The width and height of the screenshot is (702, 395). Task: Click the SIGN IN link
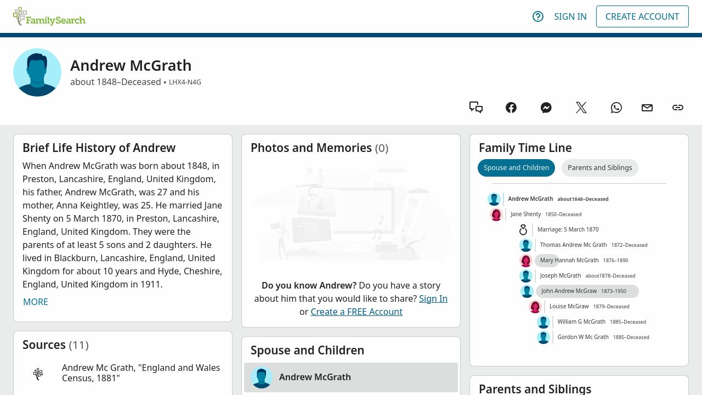(570, 16)
